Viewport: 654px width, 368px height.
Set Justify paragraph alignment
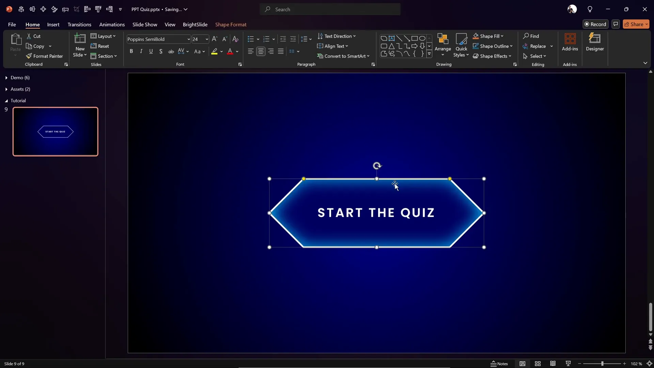tap(281, 51)
